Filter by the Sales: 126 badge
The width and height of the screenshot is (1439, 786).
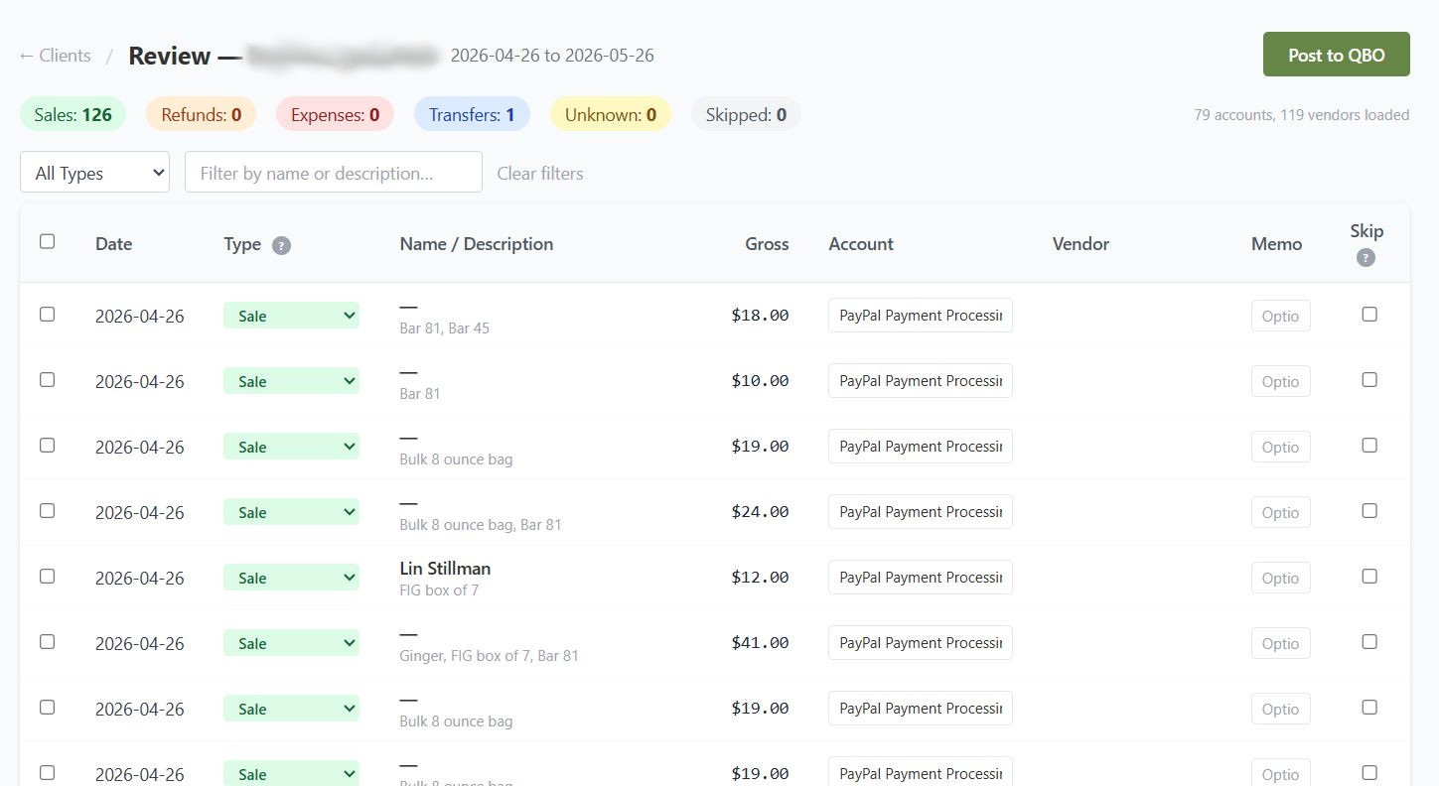click(x=72, y=114)
